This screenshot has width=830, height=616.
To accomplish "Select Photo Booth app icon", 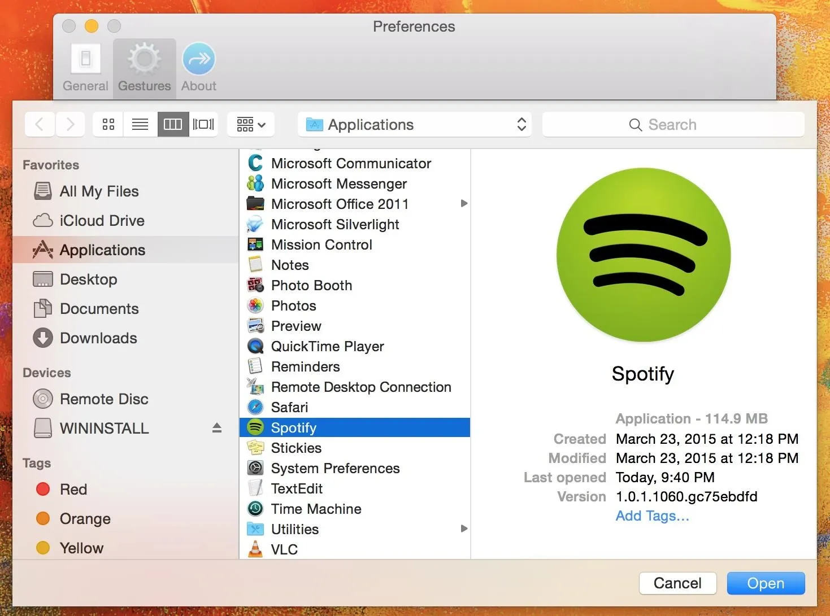I will click(x=255, y=285).
